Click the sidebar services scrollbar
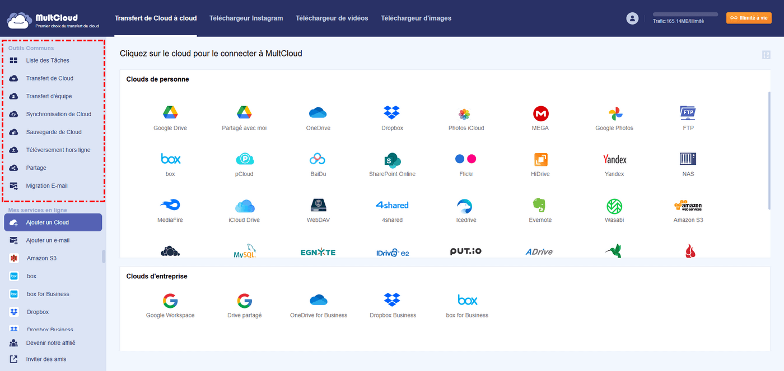This screenshot has height=371, width=784. [104, 256]
